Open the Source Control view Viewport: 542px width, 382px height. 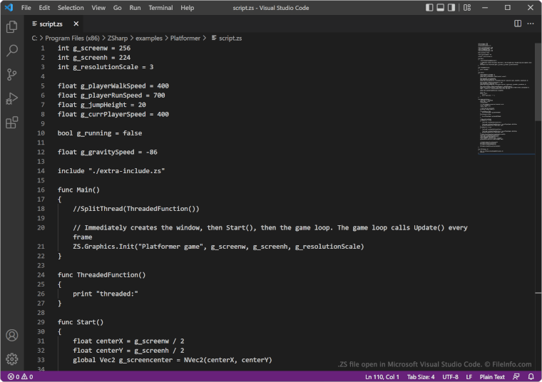click(x=11, y=75)
